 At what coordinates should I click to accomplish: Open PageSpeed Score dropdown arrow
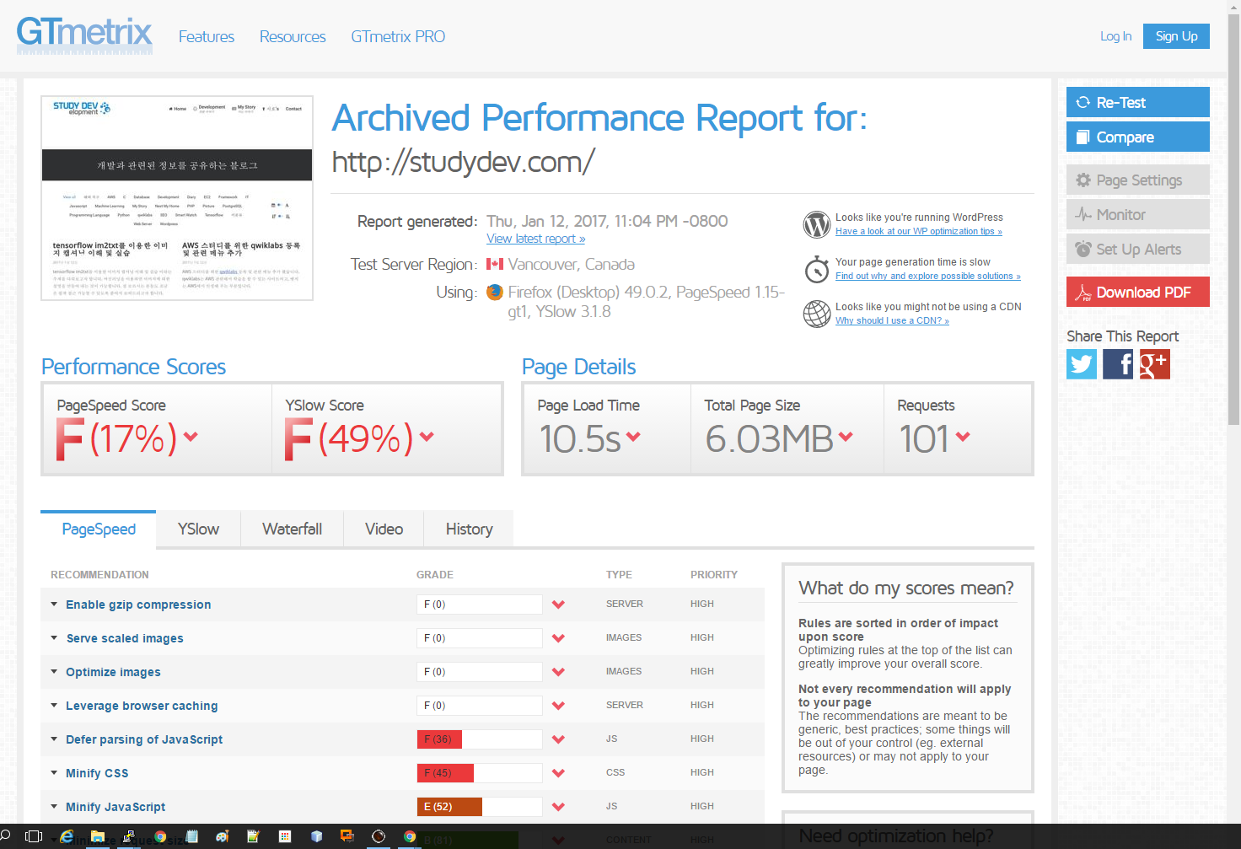[x=191, y=437]
